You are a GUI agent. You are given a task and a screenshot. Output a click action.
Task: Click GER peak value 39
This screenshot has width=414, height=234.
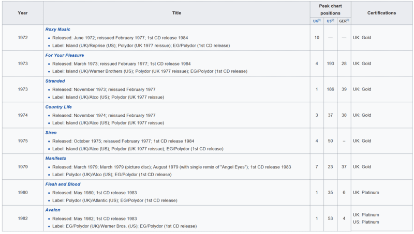(x=344, y=89)
